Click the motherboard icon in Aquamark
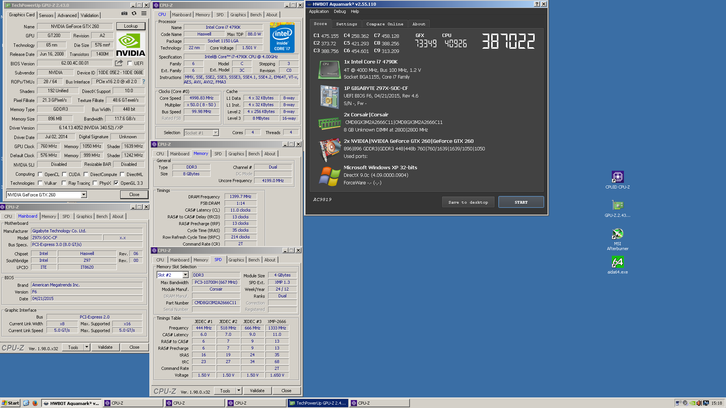726x408 pixels. pyautogui.click(x=329, y=96)
